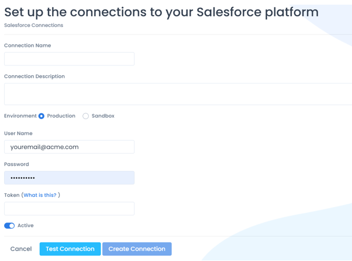This screenshot has width=352, height=261.
Task: Click the User Name label
Action: pos(18,133)
